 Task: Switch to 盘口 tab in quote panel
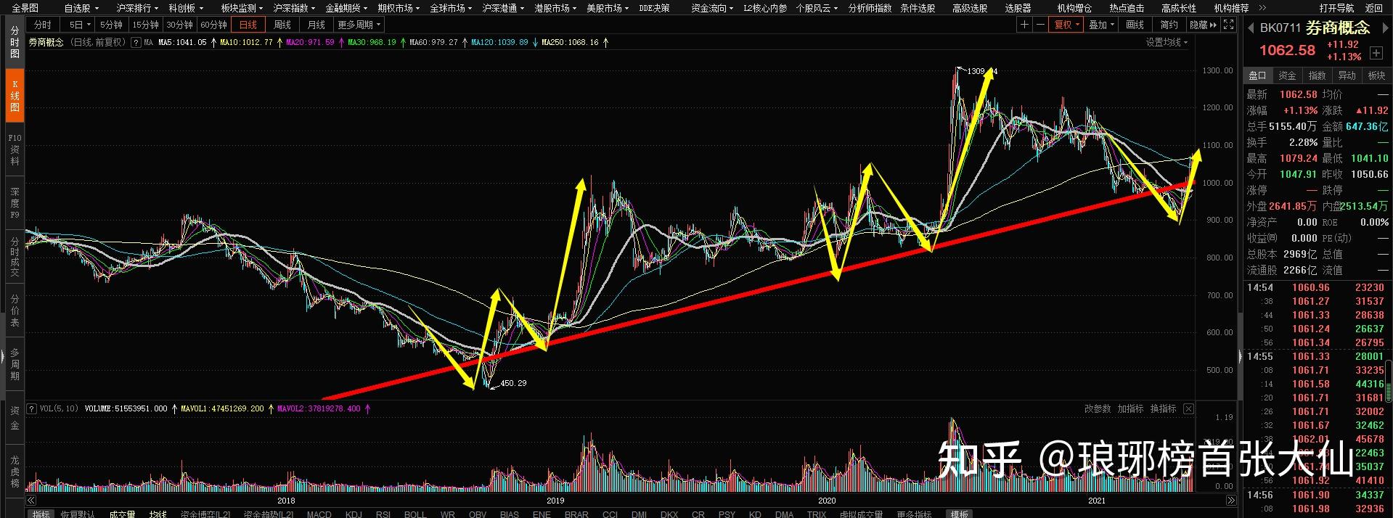(x=1257, y=75)
